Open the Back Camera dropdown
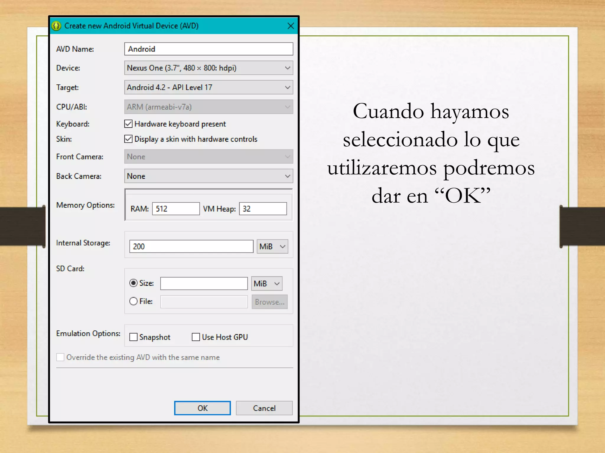This screenshot has width=605, height=453. (209, 176)
